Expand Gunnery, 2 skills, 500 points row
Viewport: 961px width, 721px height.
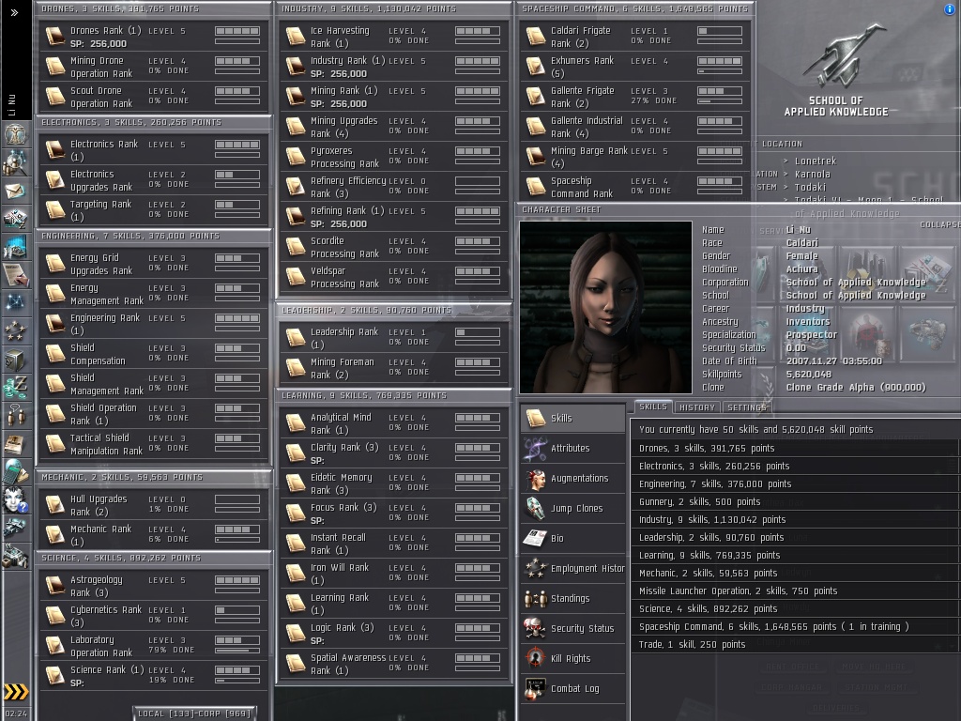(794, 501)
